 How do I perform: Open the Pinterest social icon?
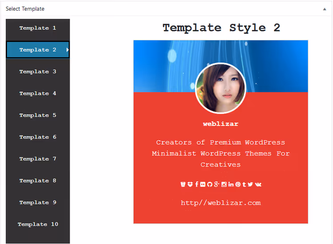[x=238, y=184]
